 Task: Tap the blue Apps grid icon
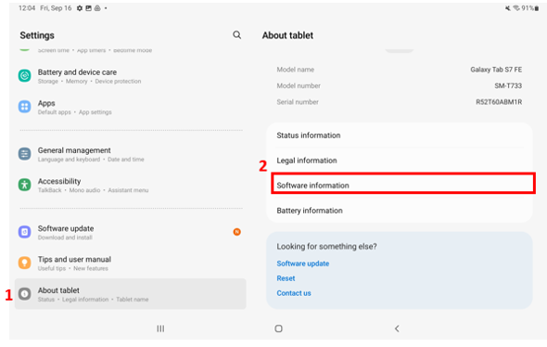24,107
